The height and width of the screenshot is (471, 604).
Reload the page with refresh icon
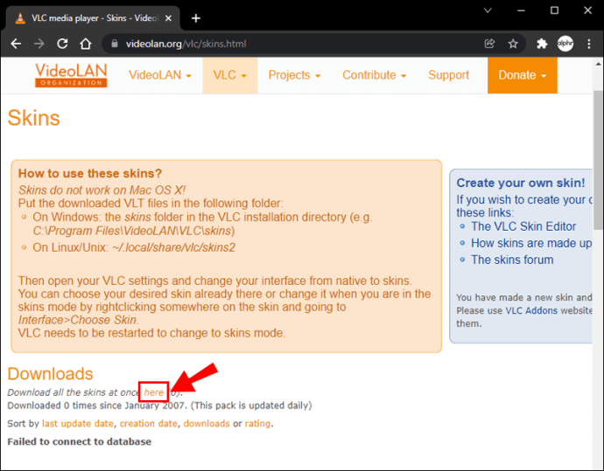pyautogui.click(x=62, y=44)
